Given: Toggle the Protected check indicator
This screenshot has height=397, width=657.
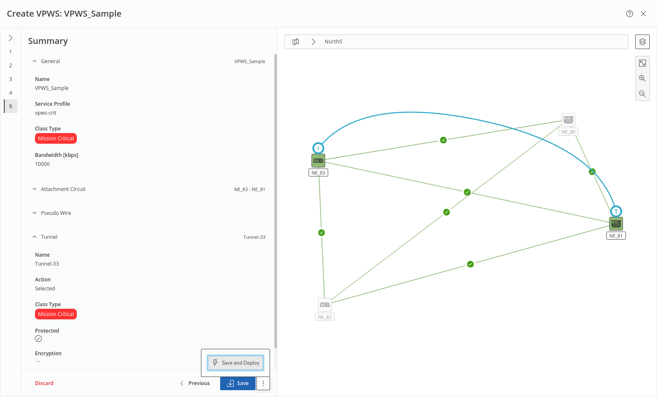Looking at the screenshot, I should (x=38, y=339).
